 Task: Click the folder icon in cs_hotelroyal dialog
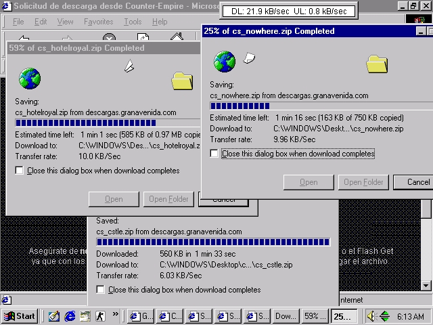point(182,81)
